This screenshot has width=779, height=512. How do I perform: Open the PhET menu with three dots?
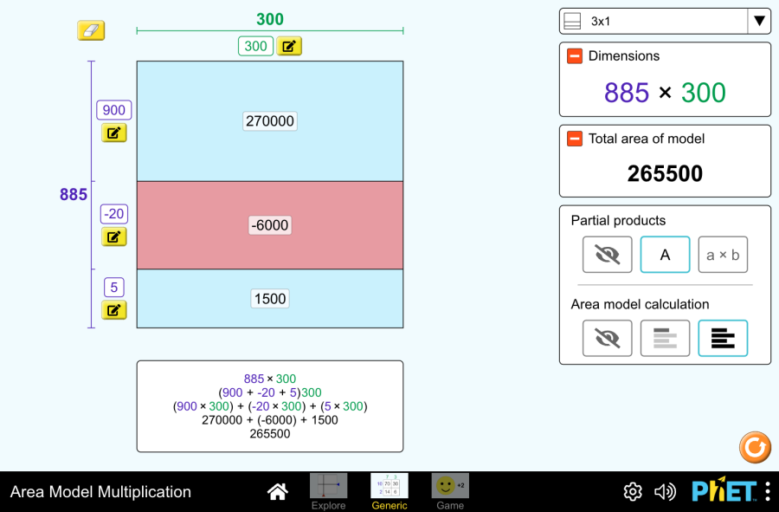(769, 491)
